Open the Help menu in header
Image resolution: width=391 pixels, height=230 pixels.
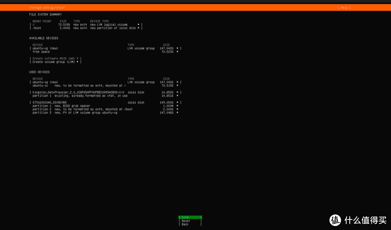pyautogui.click(x=344, y=8)
